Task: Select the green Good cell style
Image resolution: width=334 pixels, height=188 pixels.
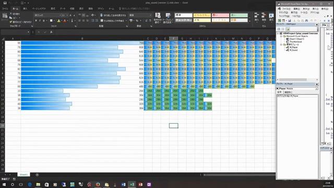Action: [x=239, y=15]
